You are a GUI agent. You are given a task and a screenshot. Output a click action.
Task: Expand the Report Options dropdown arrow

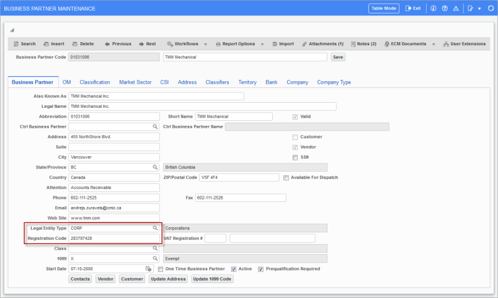pos(262,45)
